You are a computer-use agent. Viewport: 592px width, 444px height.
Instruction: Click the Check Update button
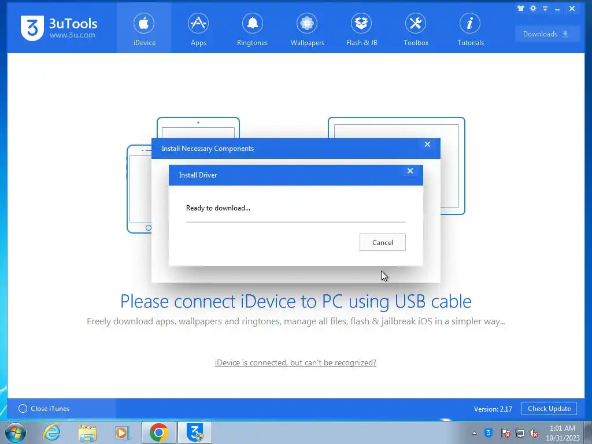pyautogui.click(x=549, y=409)
